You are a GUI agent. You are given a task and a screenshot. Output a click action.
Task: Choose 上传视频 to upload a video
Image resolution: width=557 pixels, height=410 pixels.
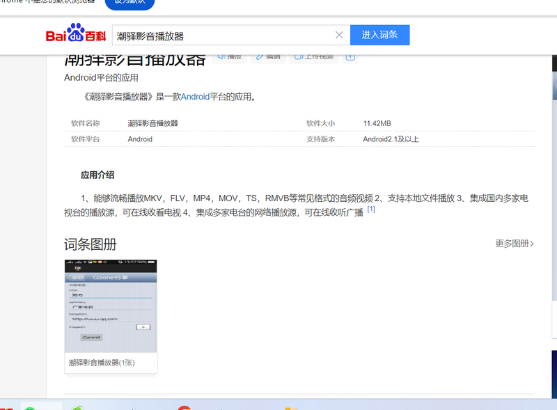click(314, 58)
